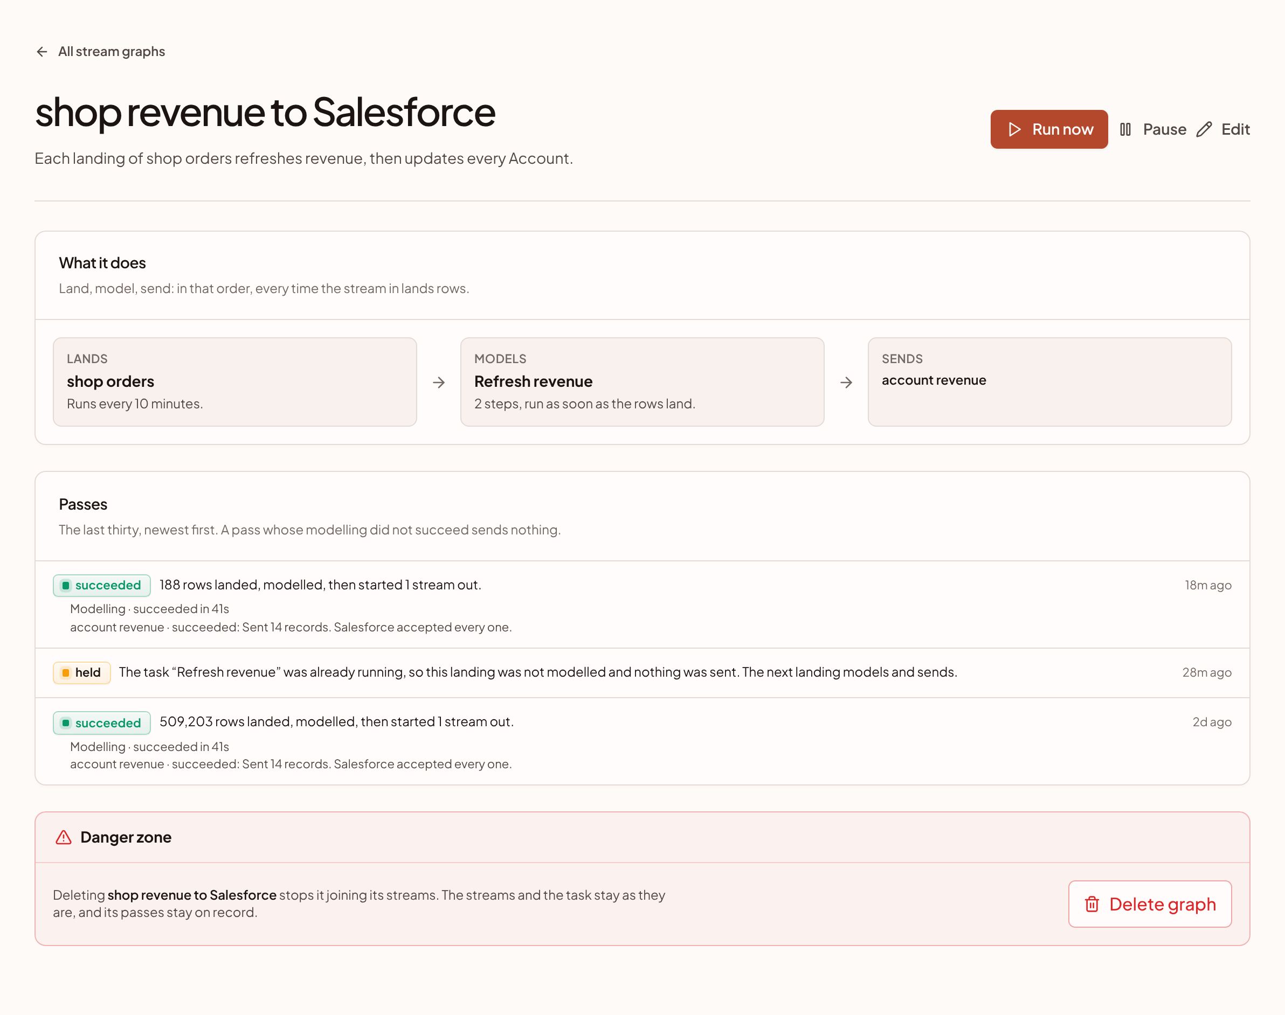Click the What it does heading
This screenshot has width=1285, height=1015.
pos(102,263)
